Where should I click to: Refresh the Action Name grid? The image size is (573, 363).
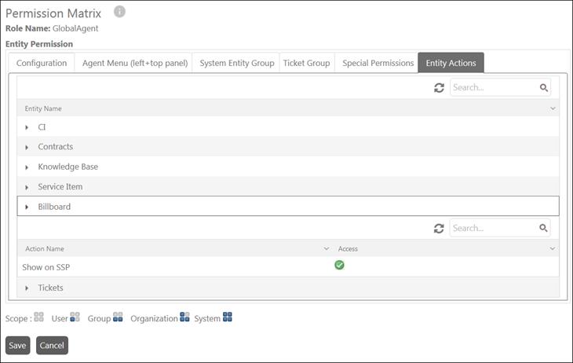tap(439, 229)
